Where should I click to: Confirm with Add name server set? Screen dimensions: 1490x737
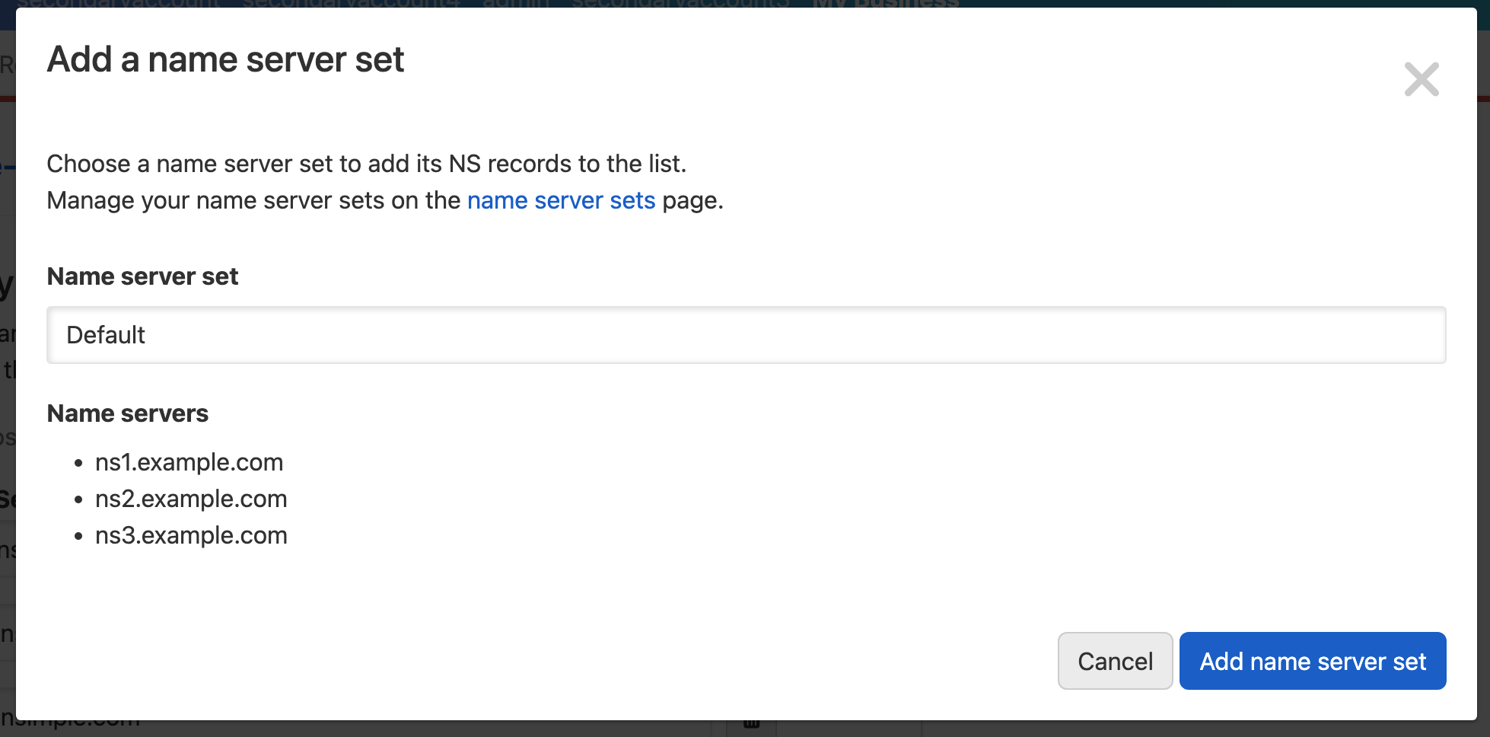pyautogui.click(x=1313, y=661)
